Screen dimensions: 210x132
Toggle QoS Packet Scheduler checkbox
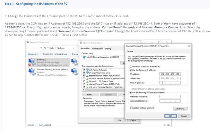tap(84, 70)
